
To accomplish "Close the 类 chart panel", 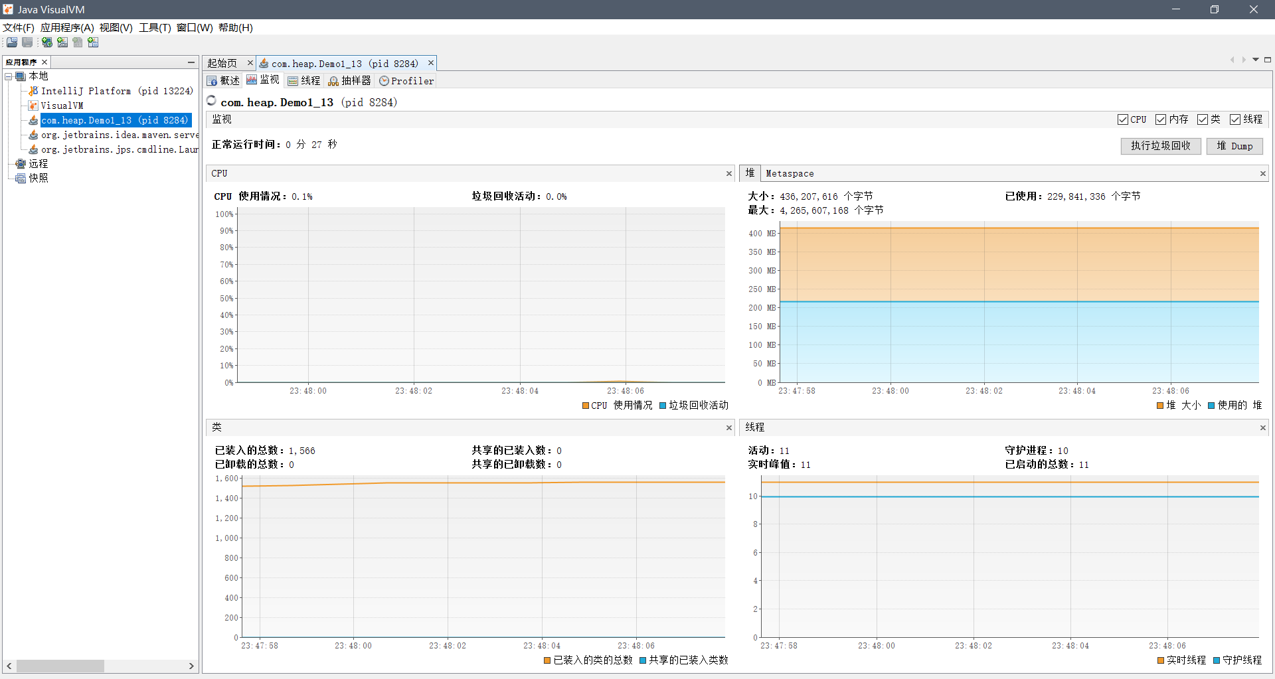I will coord(729,428).
